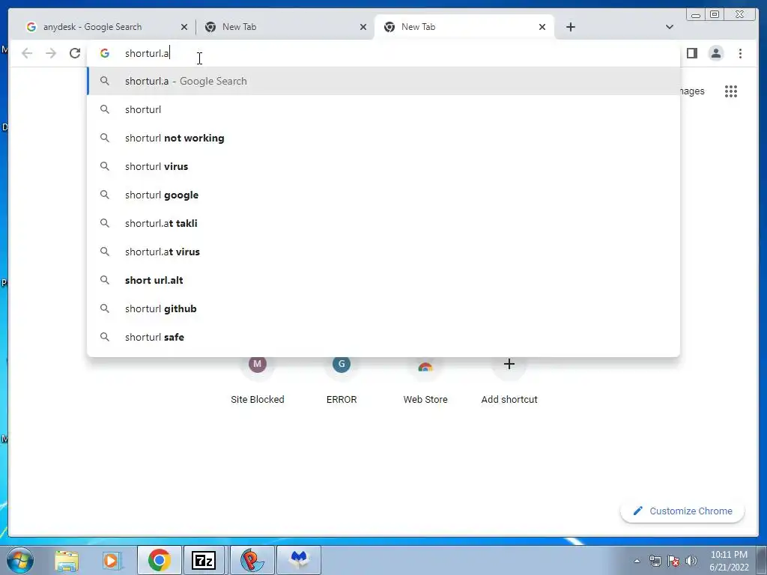This screenshot has height=575, width=767.
Task: Open the clock showing 10:11 PM
Action: [729, 561]
